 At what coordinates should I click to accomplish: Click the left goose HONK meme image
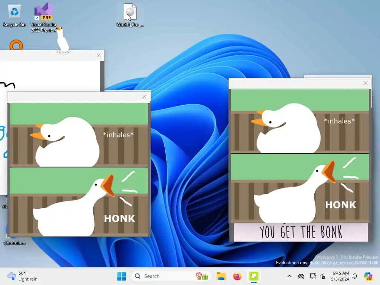tap(79, 170)
